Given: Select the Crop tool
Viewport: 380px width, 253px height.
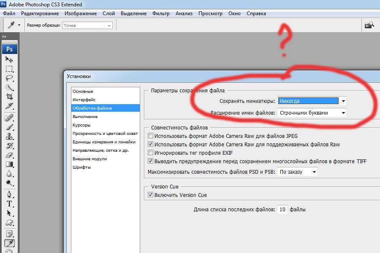Looking at the screenshot, I should (9, 97).
